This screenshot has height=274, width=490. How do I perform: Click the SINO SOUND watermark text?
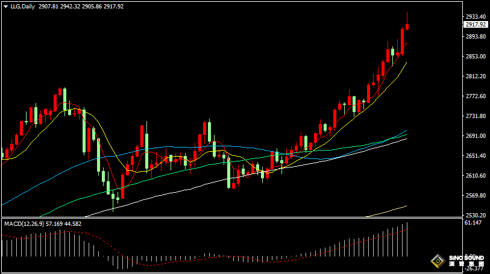coord(466,258)
